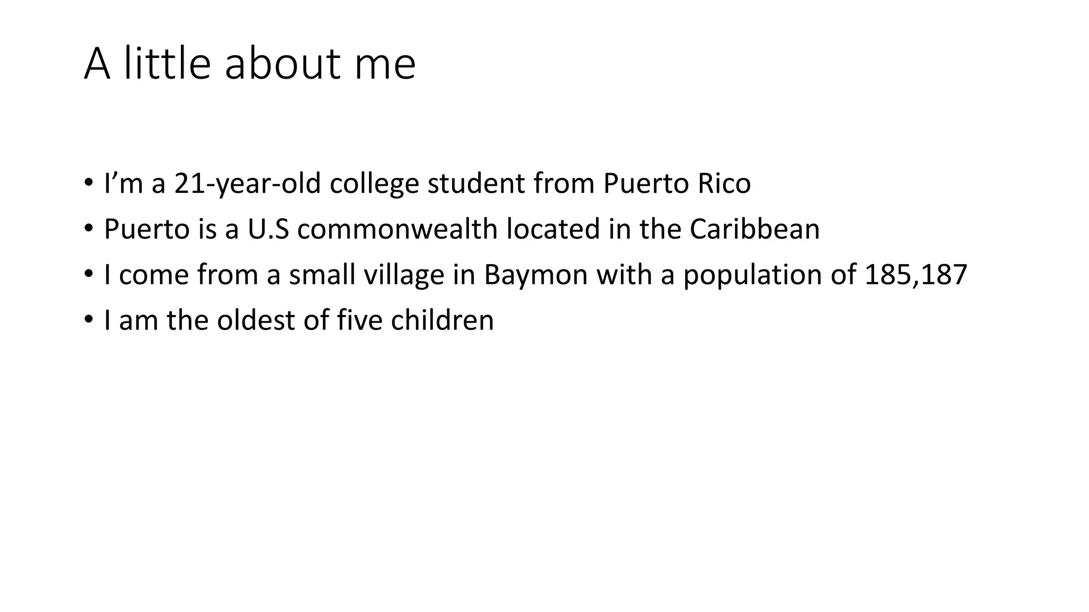Click the word 'Caribbean' in the second bullet
This screenshot has height=612, width=1089.
755,229
